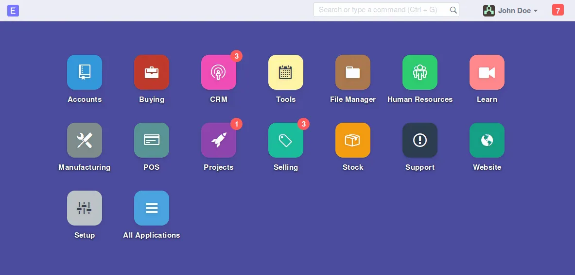The image size is (575, 275).
Task: Click the Learn label text
Action: pos(487,99)
